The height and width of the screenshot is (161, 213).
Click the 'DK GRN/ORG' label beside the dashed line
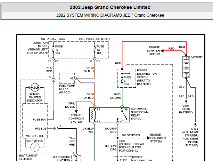pos(131,135)
